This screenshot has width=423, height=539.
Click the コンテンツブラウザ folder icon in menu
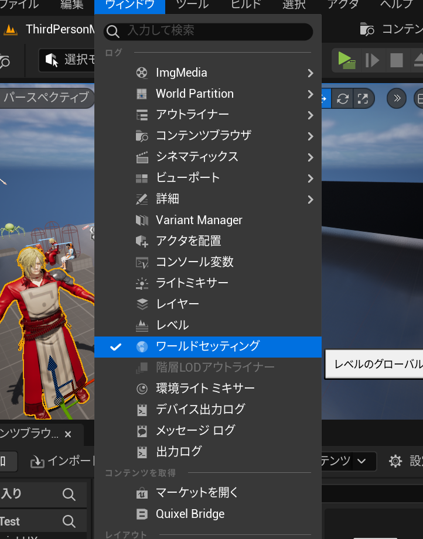pyautogui.click(x=142, y=136)
